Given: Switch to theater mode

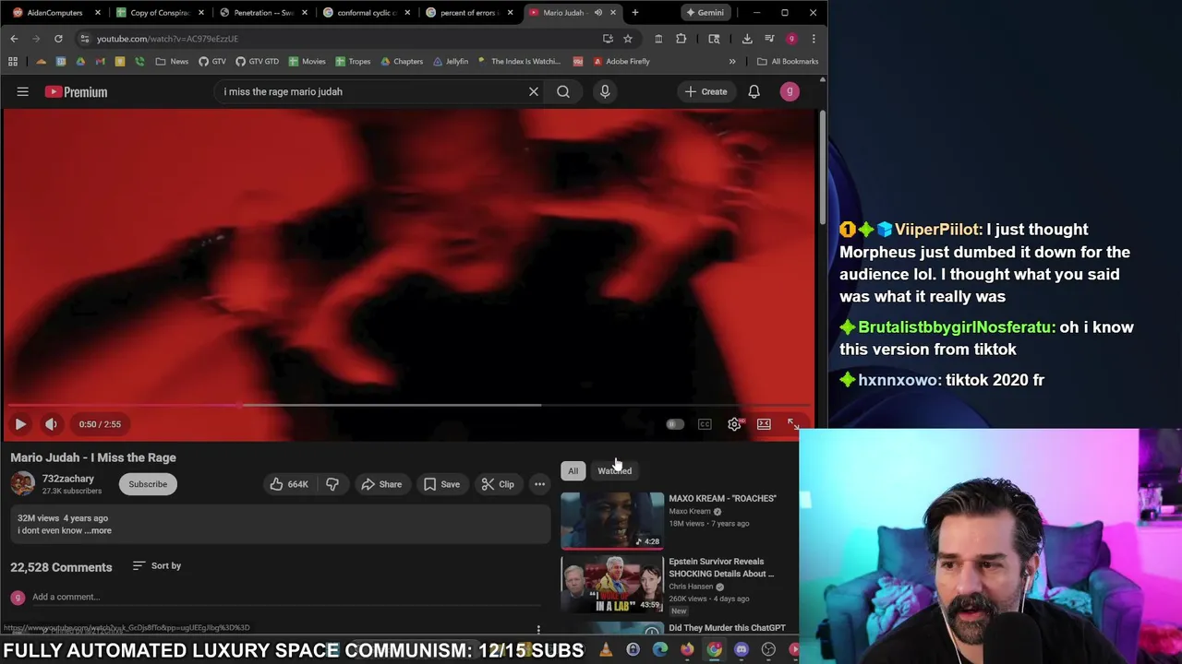Looking at the screenshot, I should (764, 424).
